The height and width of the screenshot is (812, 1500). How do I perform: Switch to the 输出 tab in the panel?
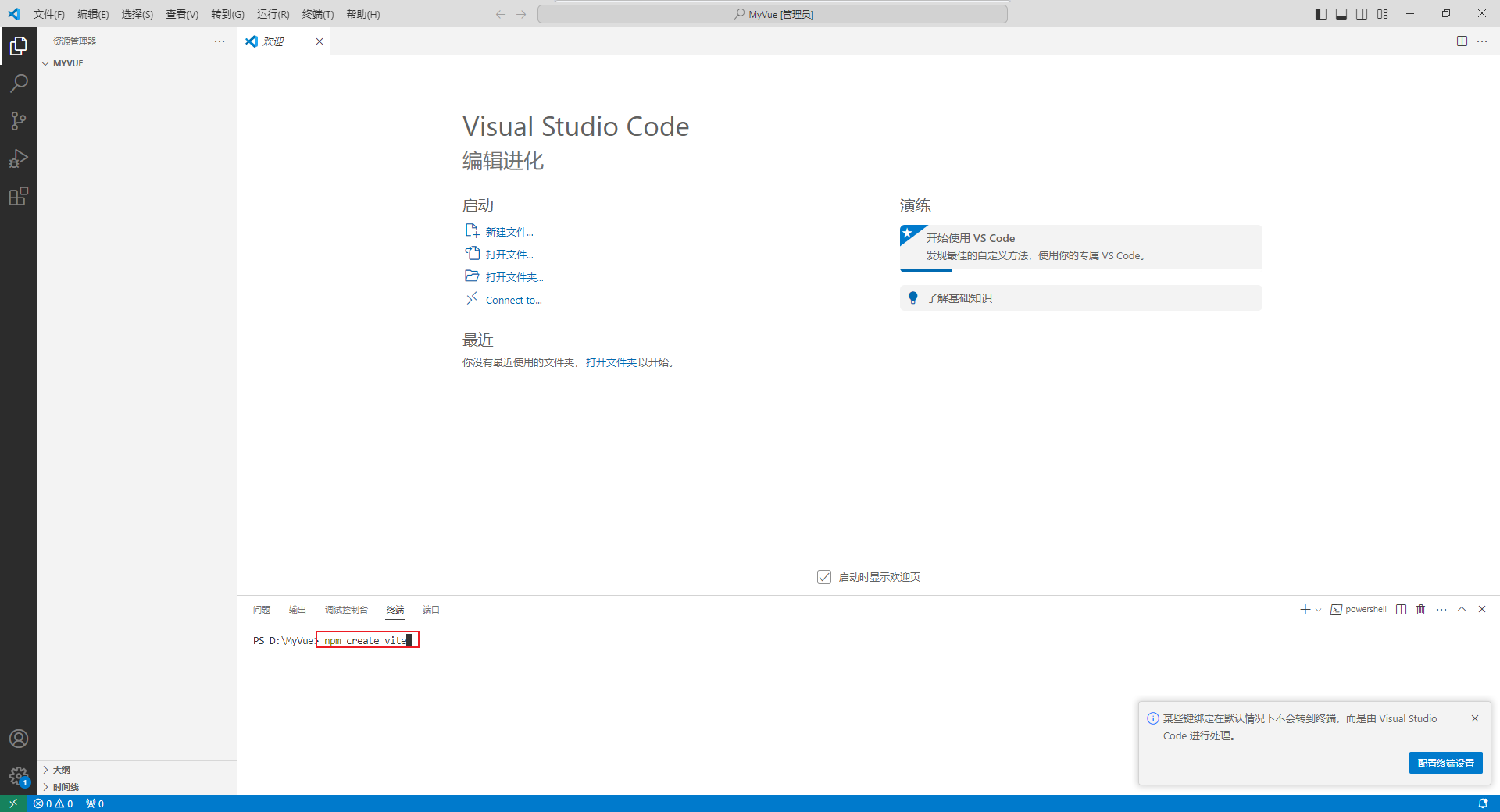(296, 610)
